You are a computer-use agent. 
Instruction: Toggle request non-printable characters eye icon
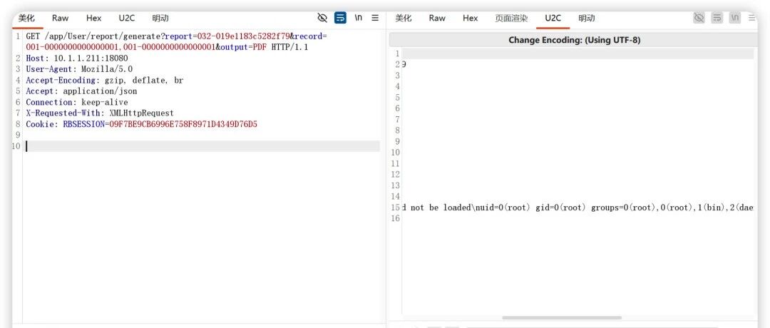point(322,18)
